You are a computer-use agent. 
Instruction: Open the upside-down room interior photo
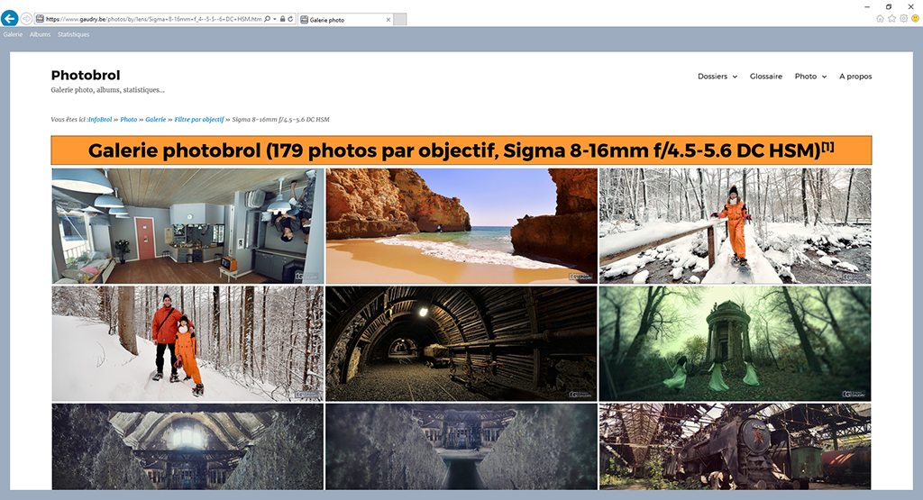[187, 226]
